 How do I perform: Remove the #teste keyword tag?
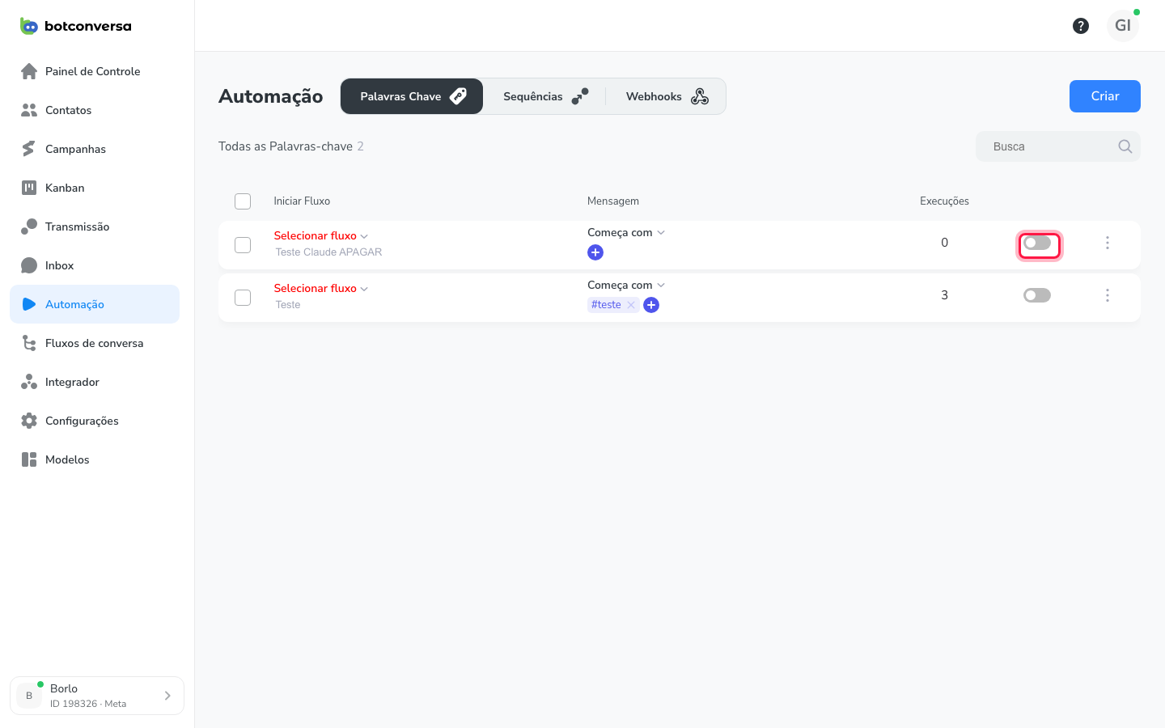tap(631, 305)
